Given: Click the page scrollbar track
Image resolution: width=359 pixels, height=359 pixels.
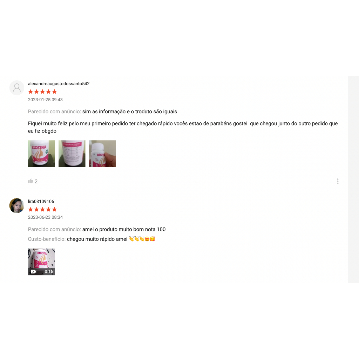Looking at the screenshot, I should click(x=353, y=179).
